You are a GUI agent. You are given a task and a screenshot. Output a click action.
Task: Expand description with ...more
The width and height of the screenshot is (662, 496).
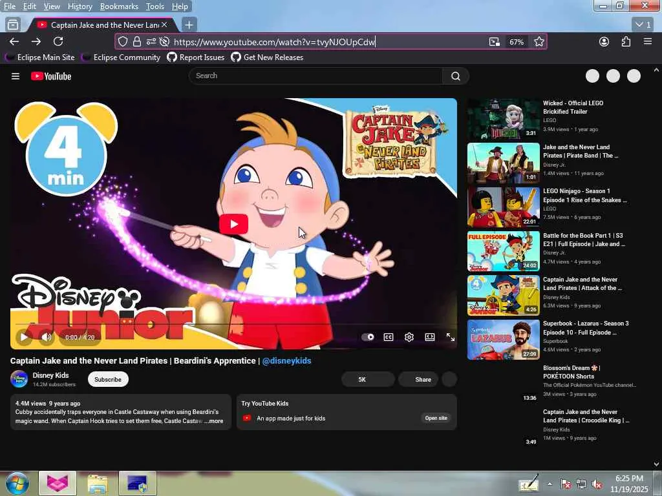(x=214, y=421)
